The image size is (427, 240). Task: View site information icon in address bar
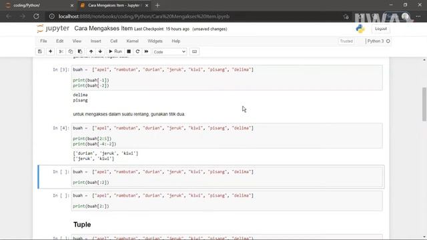click(52, 16)
